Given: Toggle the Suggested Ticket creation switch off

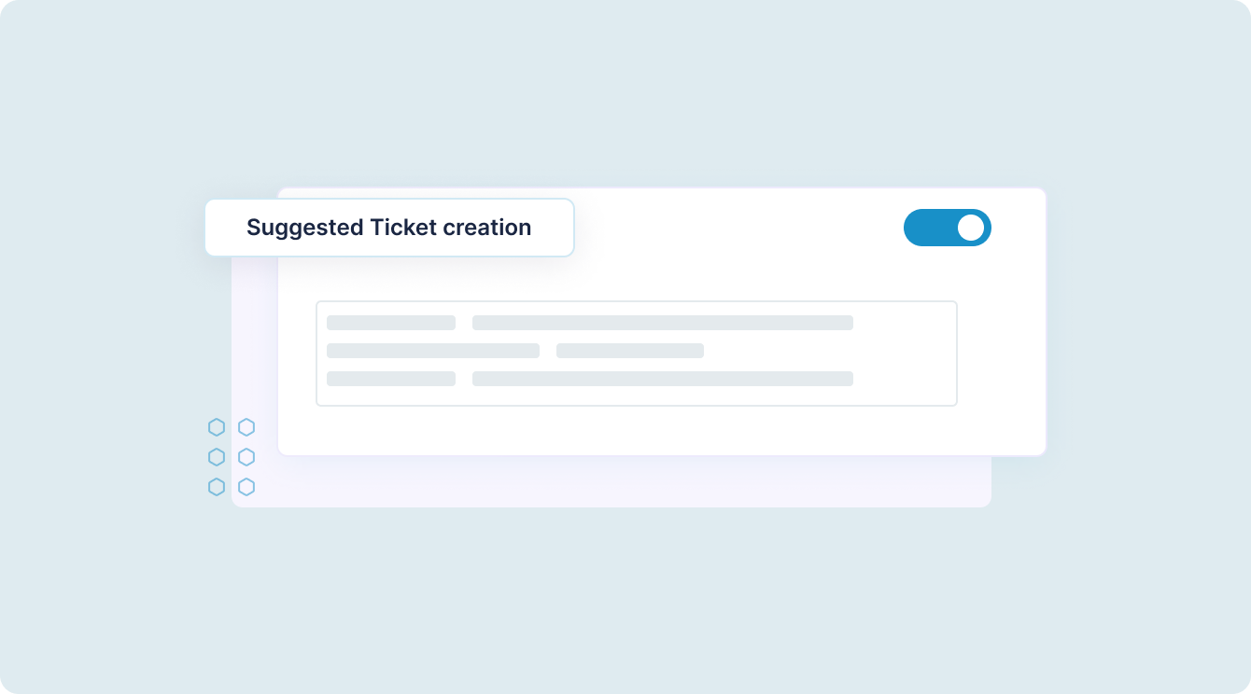Looking at the screenshot, I should pyautogui.click(x=947, y=228).
